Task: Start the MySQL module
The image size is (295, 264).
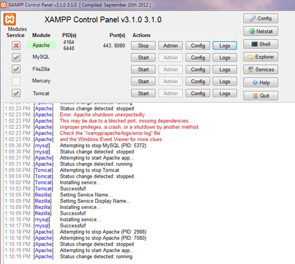Action: pos(143,58)
